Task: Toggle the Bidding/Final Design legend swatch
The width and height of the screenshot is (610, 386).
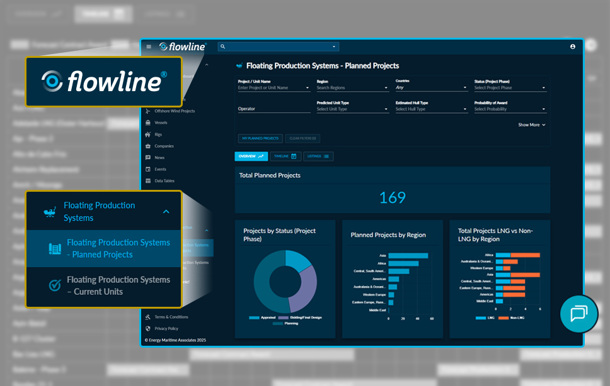Action: click(283, 317)
